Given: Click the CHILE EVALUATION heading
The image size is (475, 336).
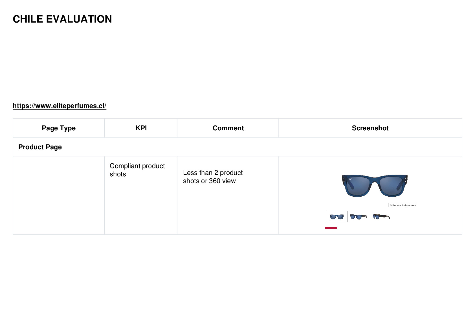Looking at the screenshot, I should pos(62,19).
